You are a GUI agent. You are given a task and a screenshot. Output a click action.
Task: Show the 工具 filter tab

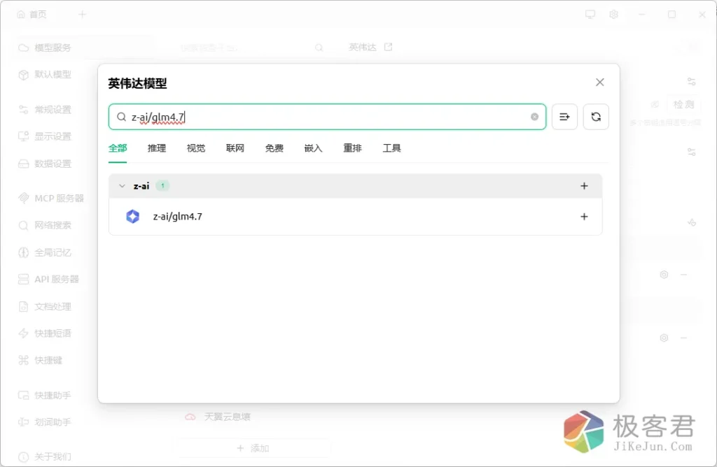pyautogui.click(x=391, y=148)
